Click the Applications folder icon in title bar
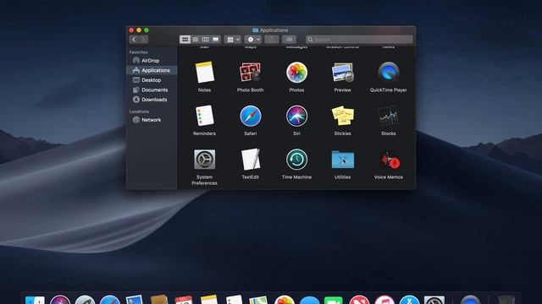Image resolution: width=542 pixels, height=304 pixels. pyautogui.click(x=256, y=30)
